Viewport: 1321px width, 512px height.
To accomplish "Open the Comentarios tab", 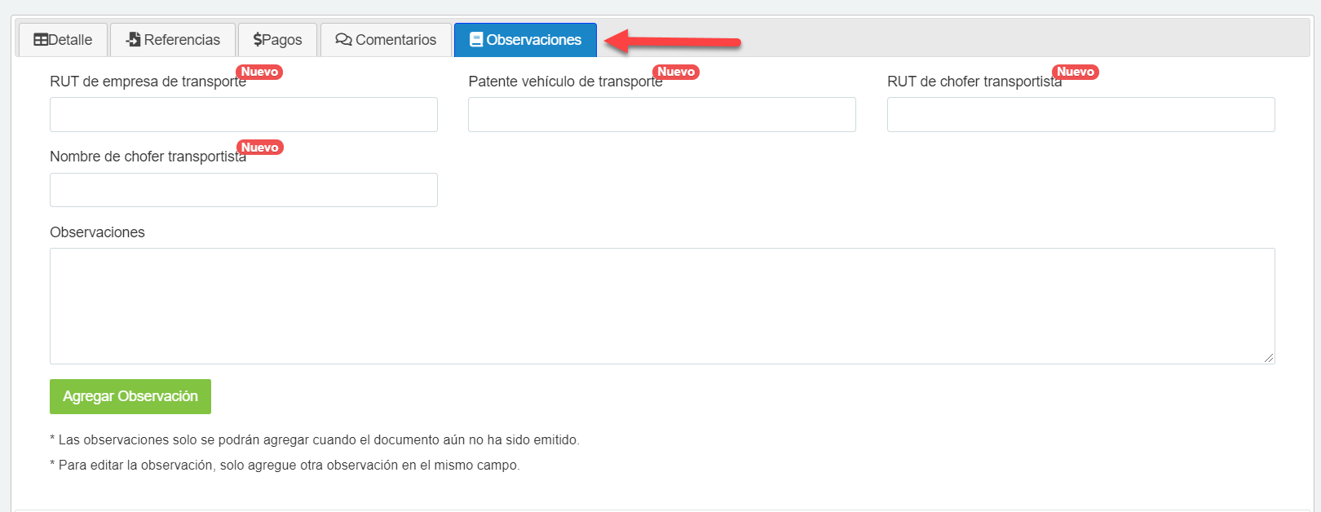I will point(387,40).
